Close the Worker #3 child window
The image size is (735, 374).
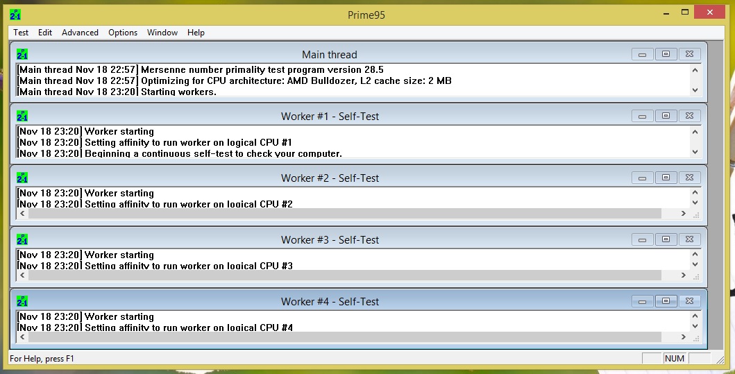tap(689, 239)
